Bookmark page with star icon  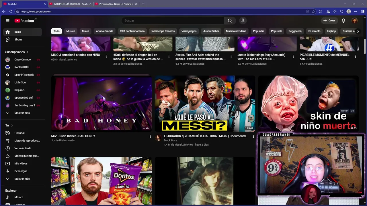click(313, 11)
